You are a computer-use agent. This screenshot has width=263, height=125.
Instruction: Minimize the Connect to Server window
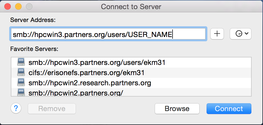pyautogui.click(x=18, y=7)
